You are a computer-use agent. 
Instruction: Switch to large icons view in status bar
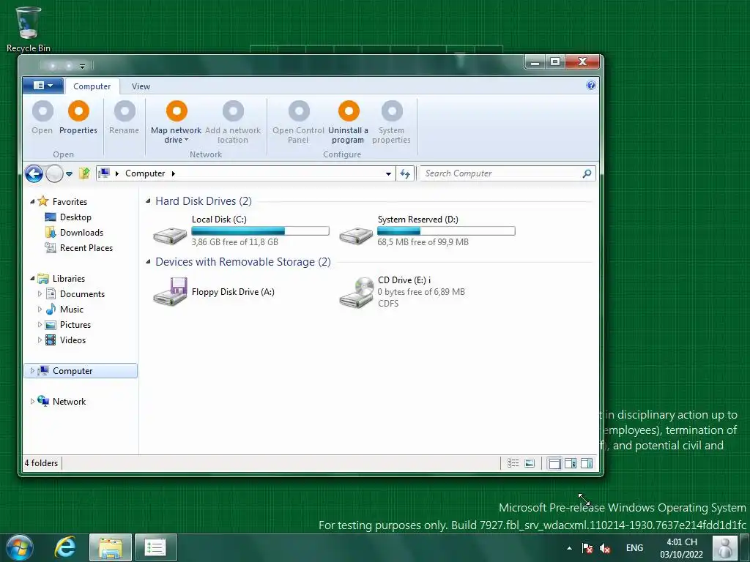[530, 463]
